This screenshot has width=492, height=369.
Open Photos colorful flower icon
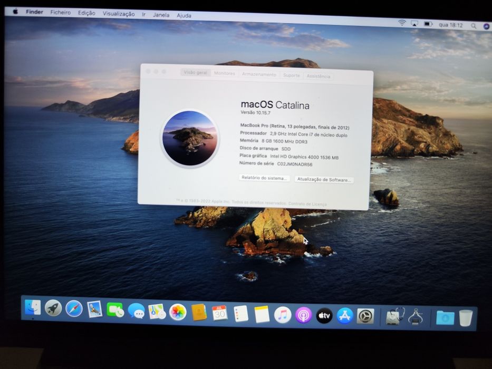(178, 312)
